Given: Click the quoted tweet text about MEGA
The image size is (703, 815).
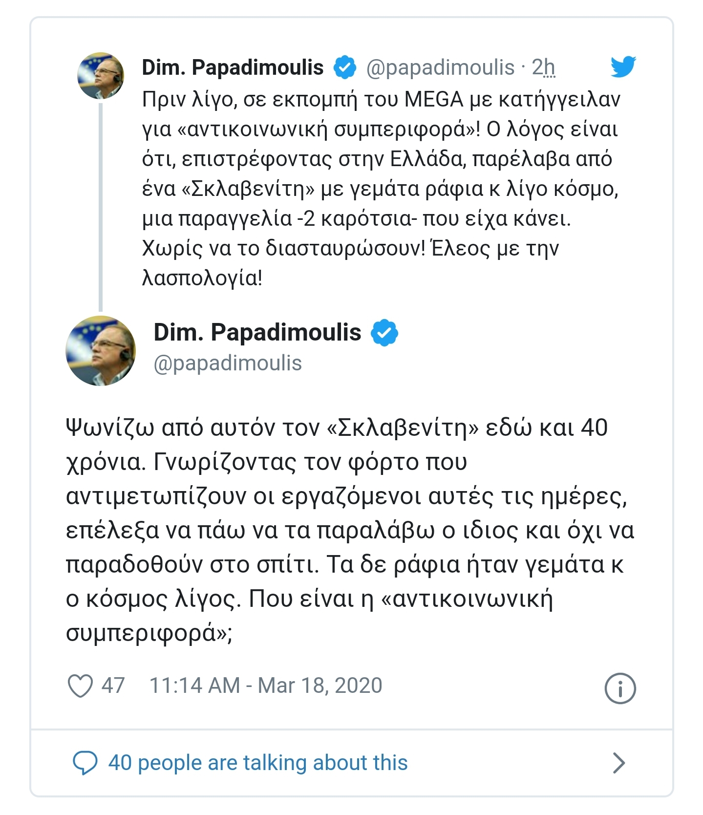Looking at the screenshot, I should pos(381,189).
